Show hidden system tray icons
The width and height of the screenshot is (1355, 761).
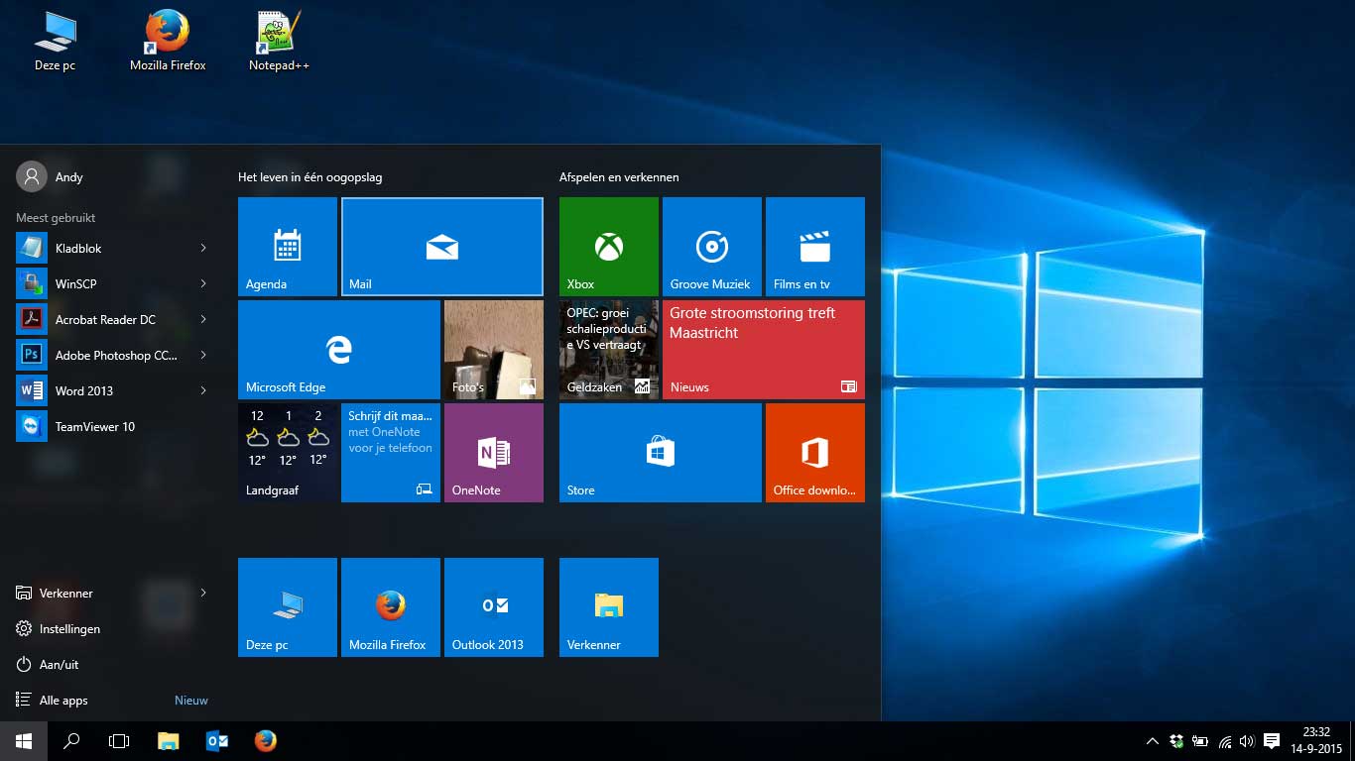(1152, 741)
